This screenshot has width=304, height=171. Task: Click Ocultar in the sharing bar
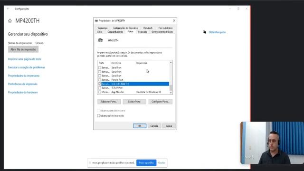point(161,162)
